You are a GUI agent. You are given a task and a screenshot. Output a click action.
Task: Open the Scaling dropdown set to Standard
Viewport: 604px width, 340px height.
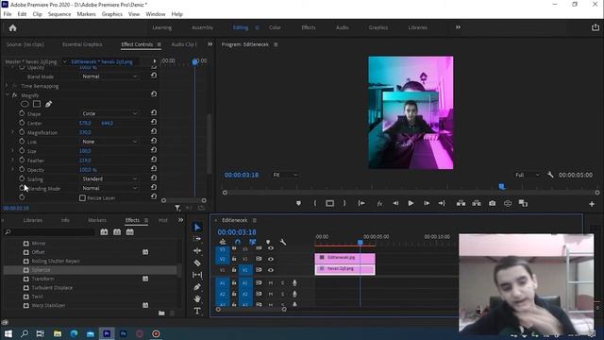[x=109, y=178]
